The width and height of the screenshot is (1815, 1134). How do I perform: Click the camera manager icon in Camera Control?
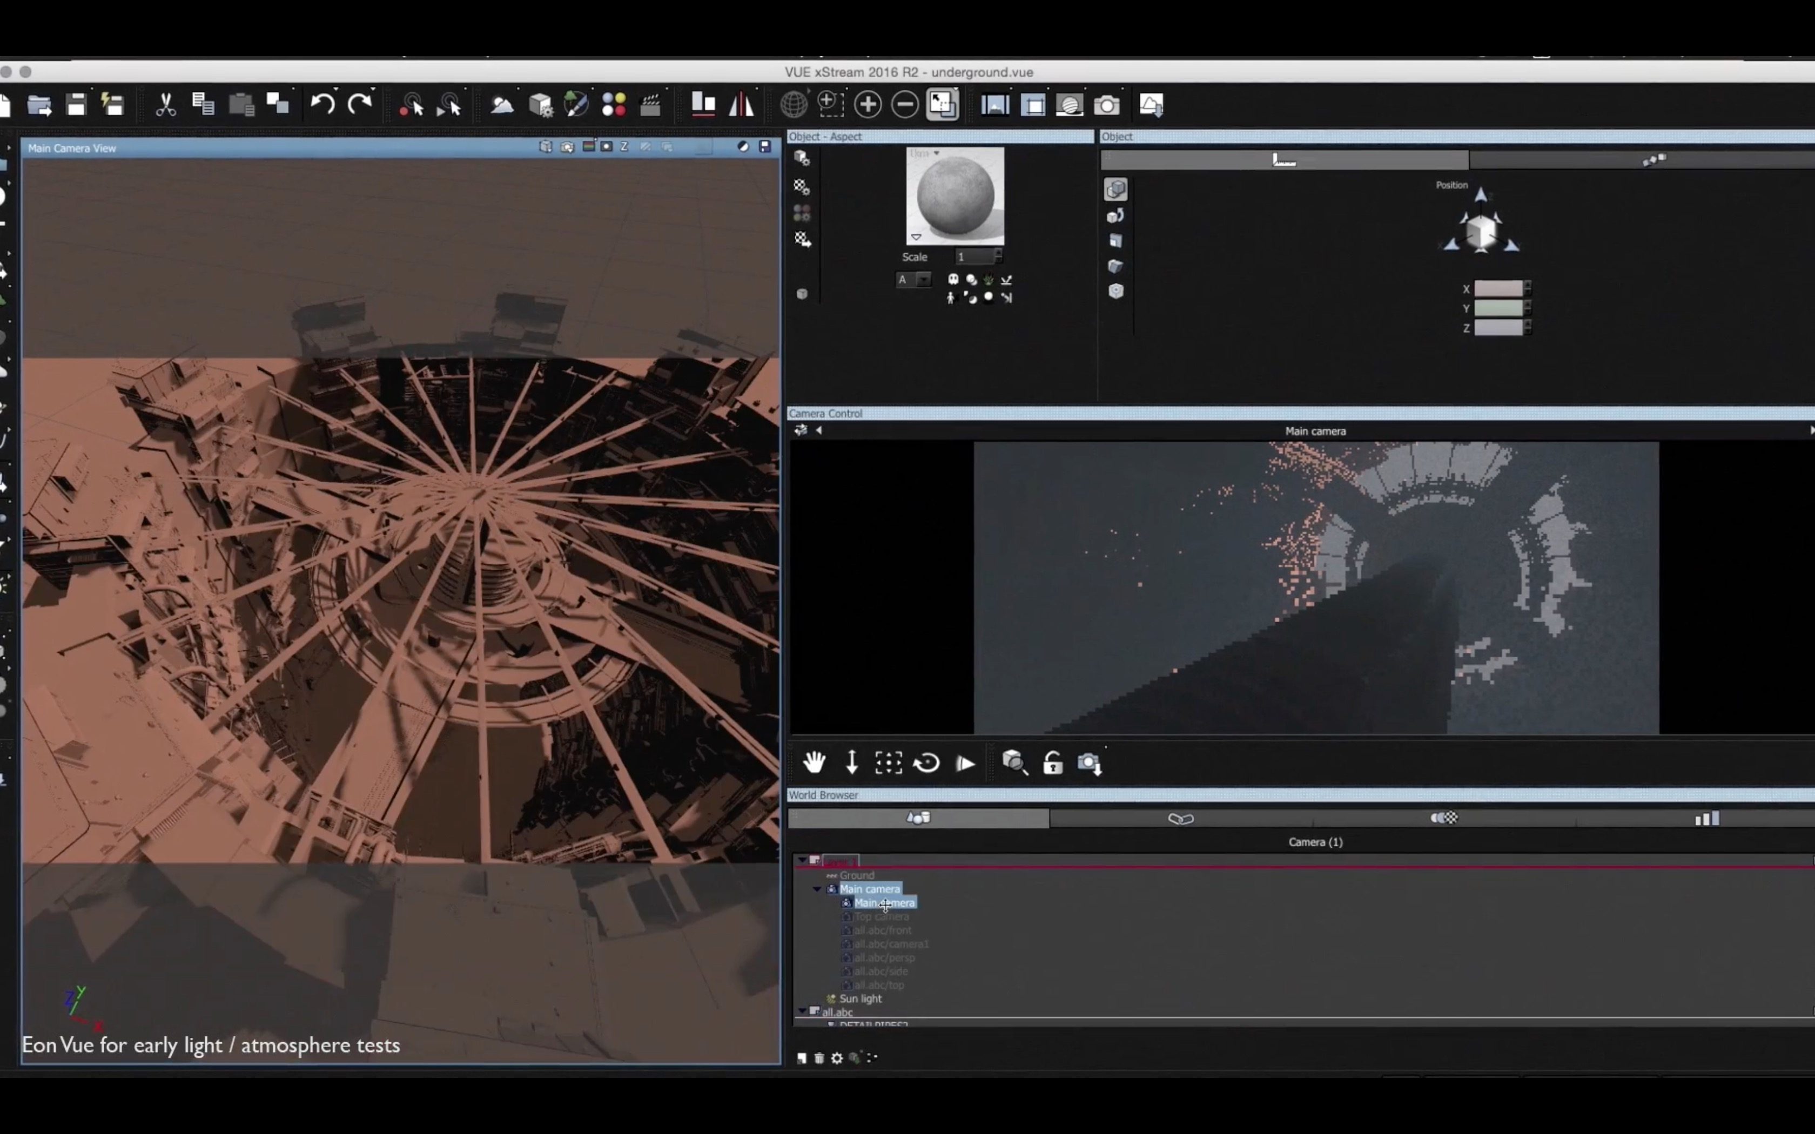pyautogui.click(x=1090, y=764)
